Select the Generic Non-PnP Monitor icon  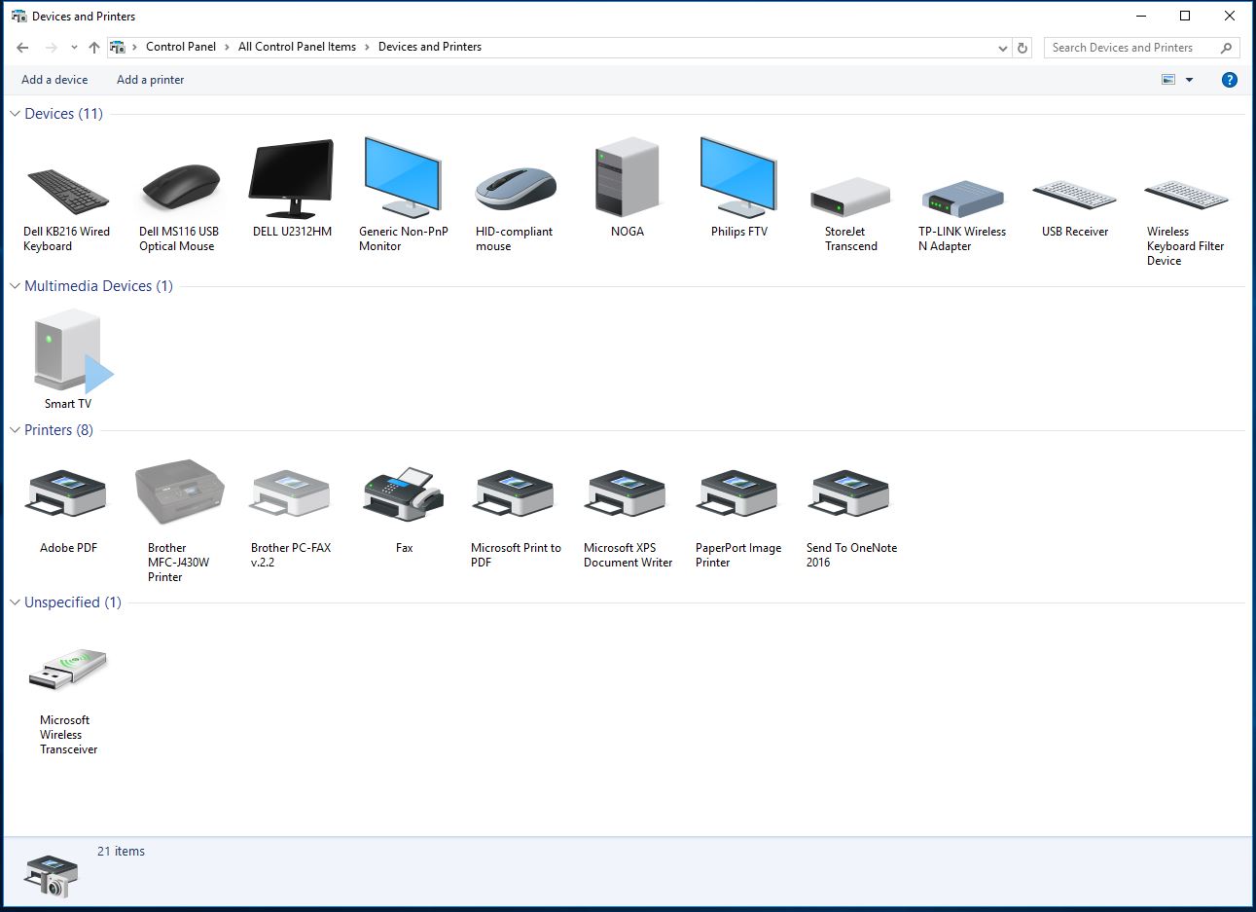[403, 177]
